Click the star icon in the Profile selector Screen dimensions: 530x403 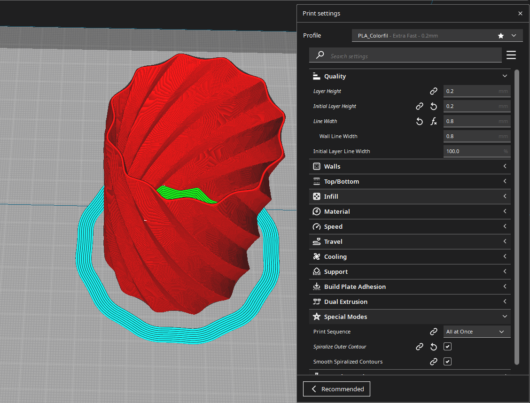[500, 36]
